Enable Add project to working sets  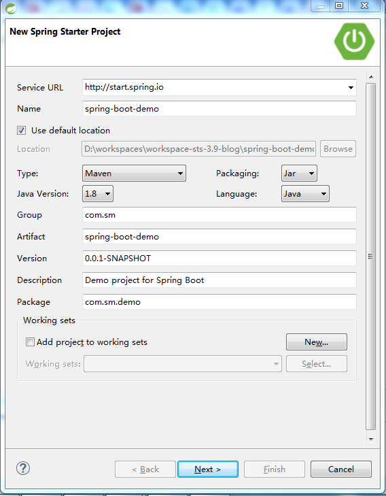click(x=30, y=342)
